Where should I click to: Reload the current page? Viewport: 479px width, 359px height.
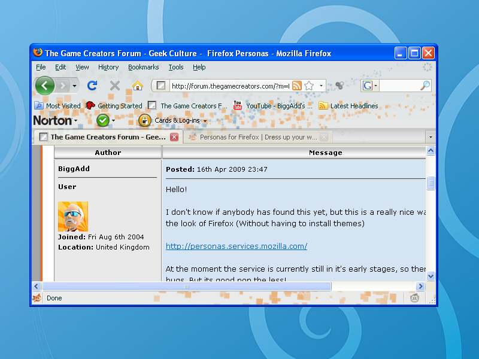[x=92, y=86]
